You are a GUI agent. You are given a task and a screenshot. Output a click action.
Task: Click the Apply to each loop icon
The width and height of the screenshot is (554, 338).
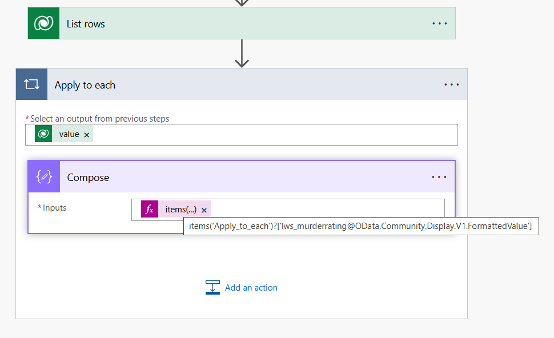tap(31, 84)
